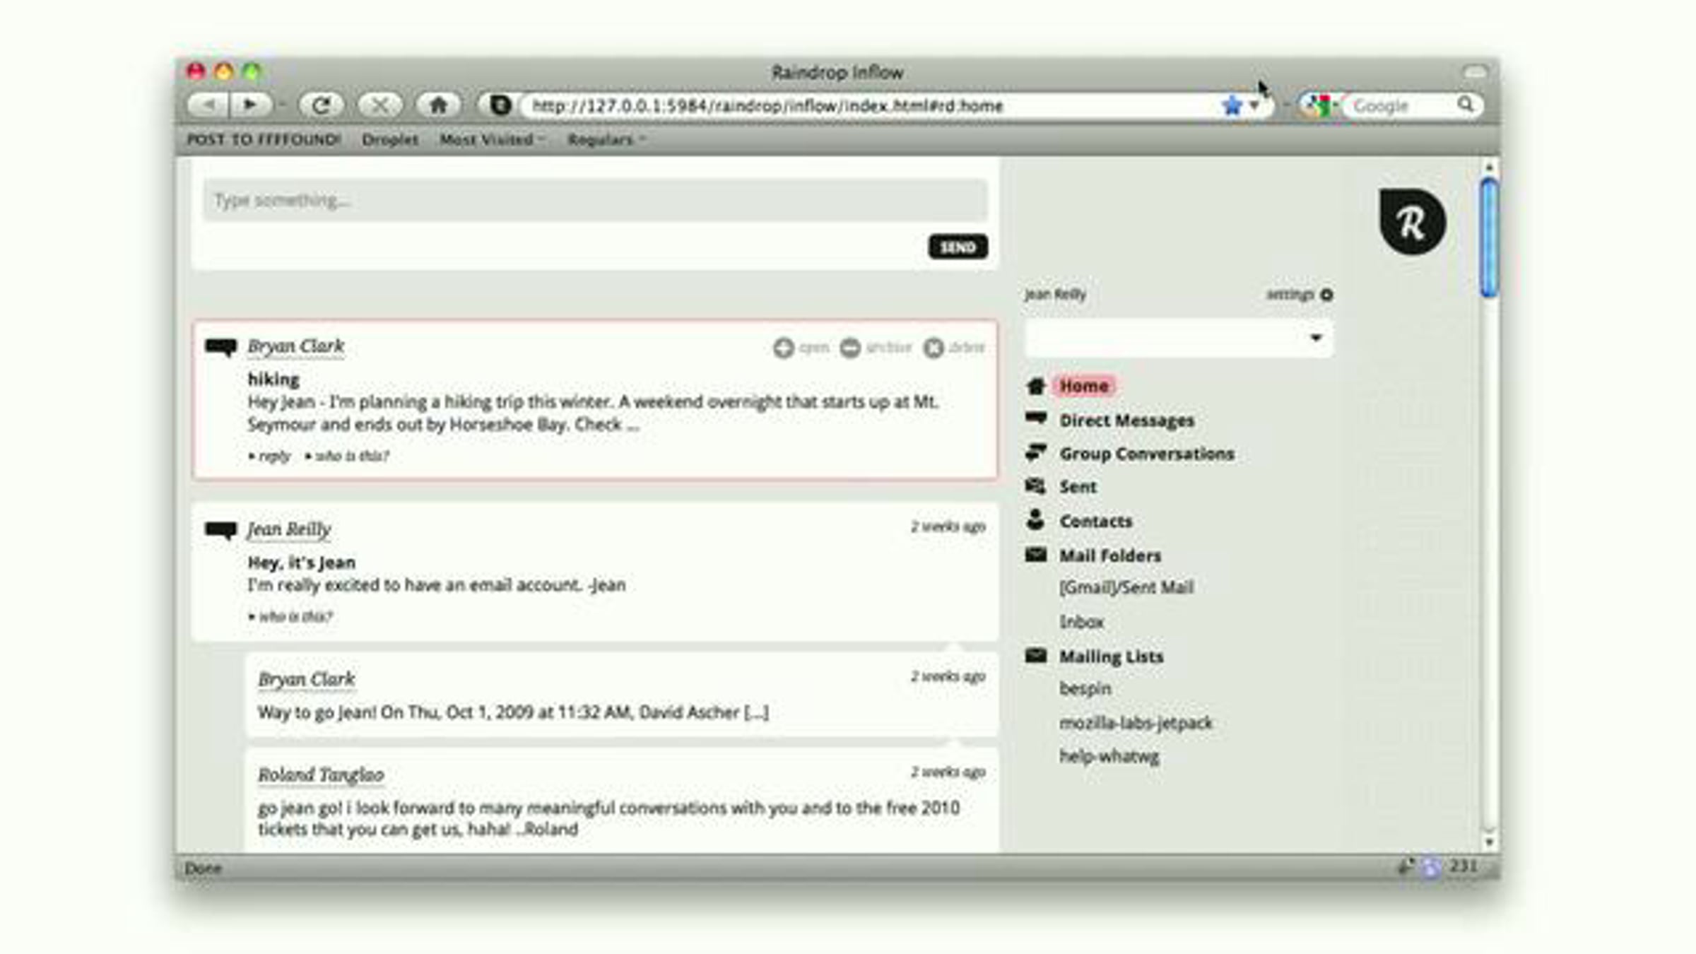Open settings gear next to Jean Reilly

[x=1326, y=295]
